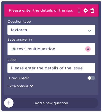The width and height of the screenshot is (102, 112).
Task: Click the pink question header title
Action: point(41,11)
